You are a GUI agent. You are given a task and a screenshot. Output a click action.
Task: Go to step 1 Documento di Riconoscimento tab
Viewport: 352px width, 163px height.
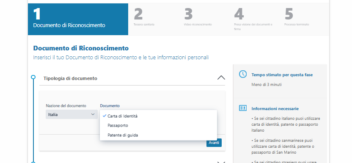pyautogui.click(x=78, y=19)
